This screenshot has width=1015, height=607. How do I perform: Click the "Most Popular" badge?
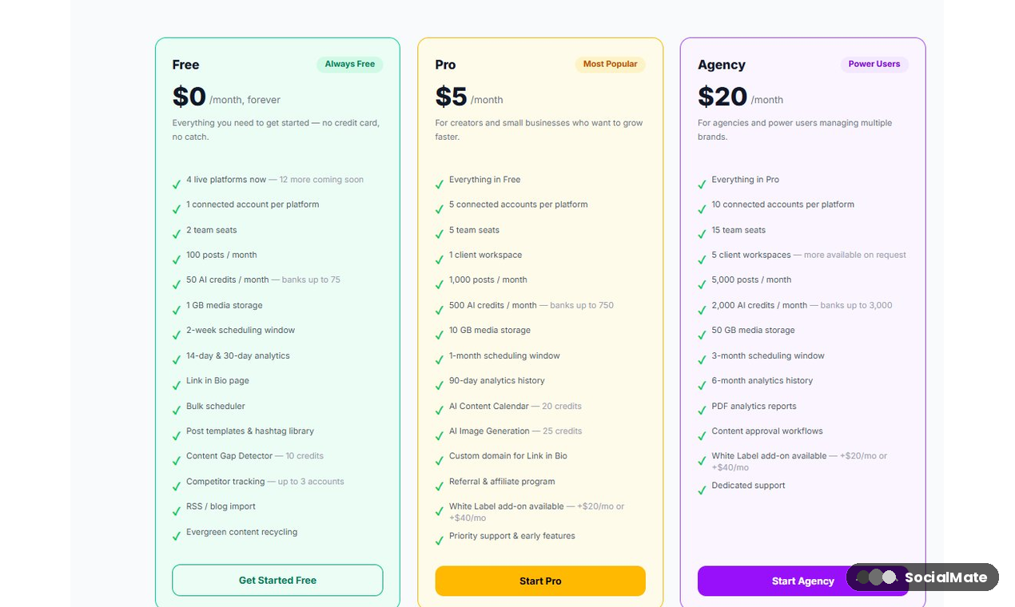point(610,64)
